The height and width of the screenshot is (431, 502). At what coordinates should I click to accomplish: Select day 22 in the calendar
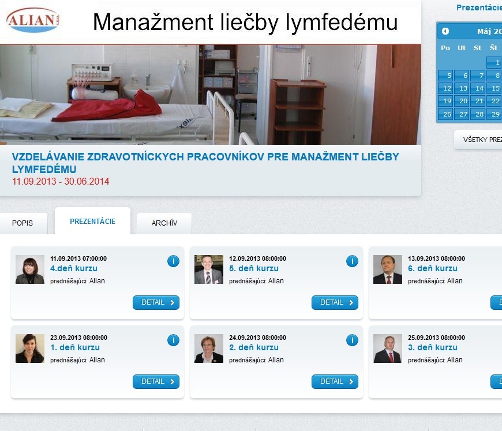[x=494, y=101]
